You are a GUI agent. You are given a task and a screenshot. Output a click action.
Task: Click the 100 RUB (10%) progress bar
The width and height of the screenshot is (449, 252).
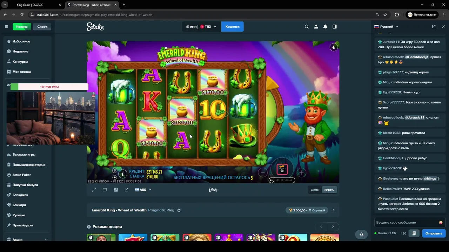point(49,87)
